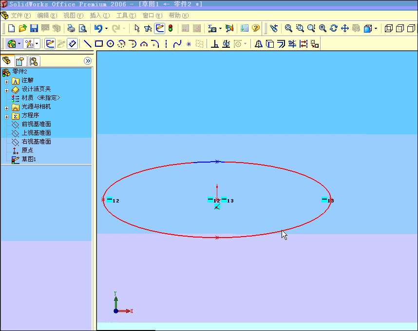The height and width of the screenshot is (331, 418).
Task: Select the Circle sketch tool
Action: tap(111, 44)
